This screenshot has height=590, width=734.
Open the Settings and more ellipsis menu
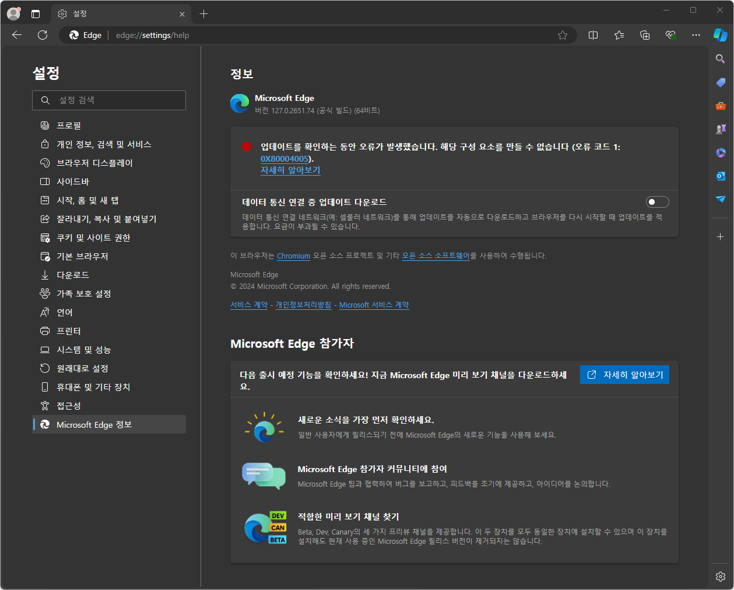click(696, 35)
